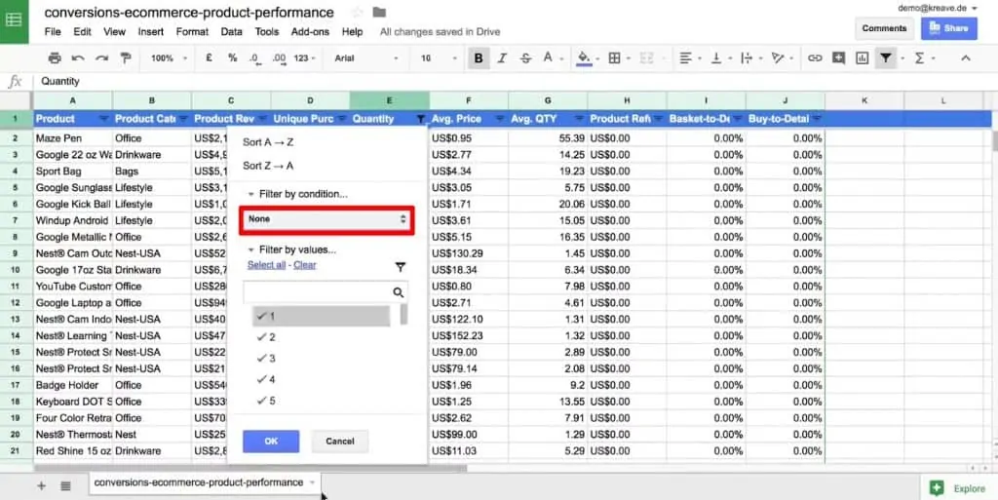The image size is (998, 500).
Task: Insert a link
Action: 815,58
